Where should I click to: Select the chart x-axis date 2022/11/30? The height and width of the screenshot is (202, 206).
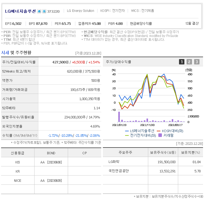click(147, 125)
